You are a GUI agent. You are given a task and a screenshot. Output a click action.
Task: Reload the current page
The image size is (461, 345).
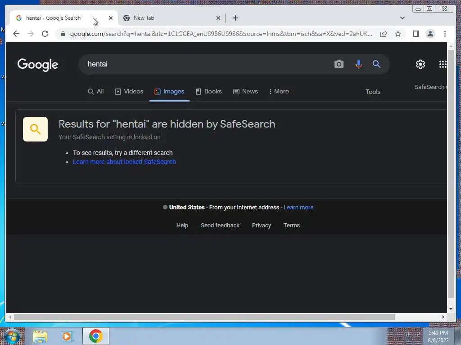coord(45,34)
